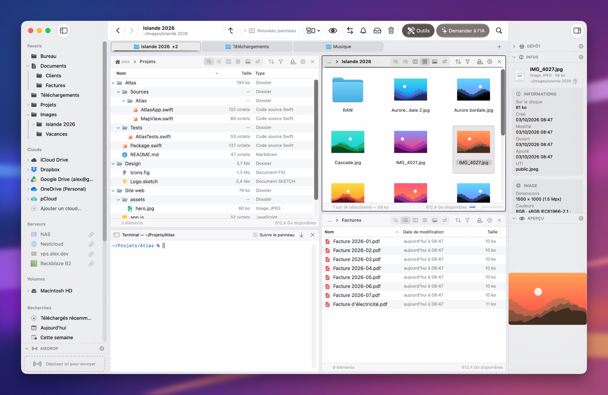Toggle the right inspector sidebar button
This screenshot has height=395, width=608.
[577, 31]
